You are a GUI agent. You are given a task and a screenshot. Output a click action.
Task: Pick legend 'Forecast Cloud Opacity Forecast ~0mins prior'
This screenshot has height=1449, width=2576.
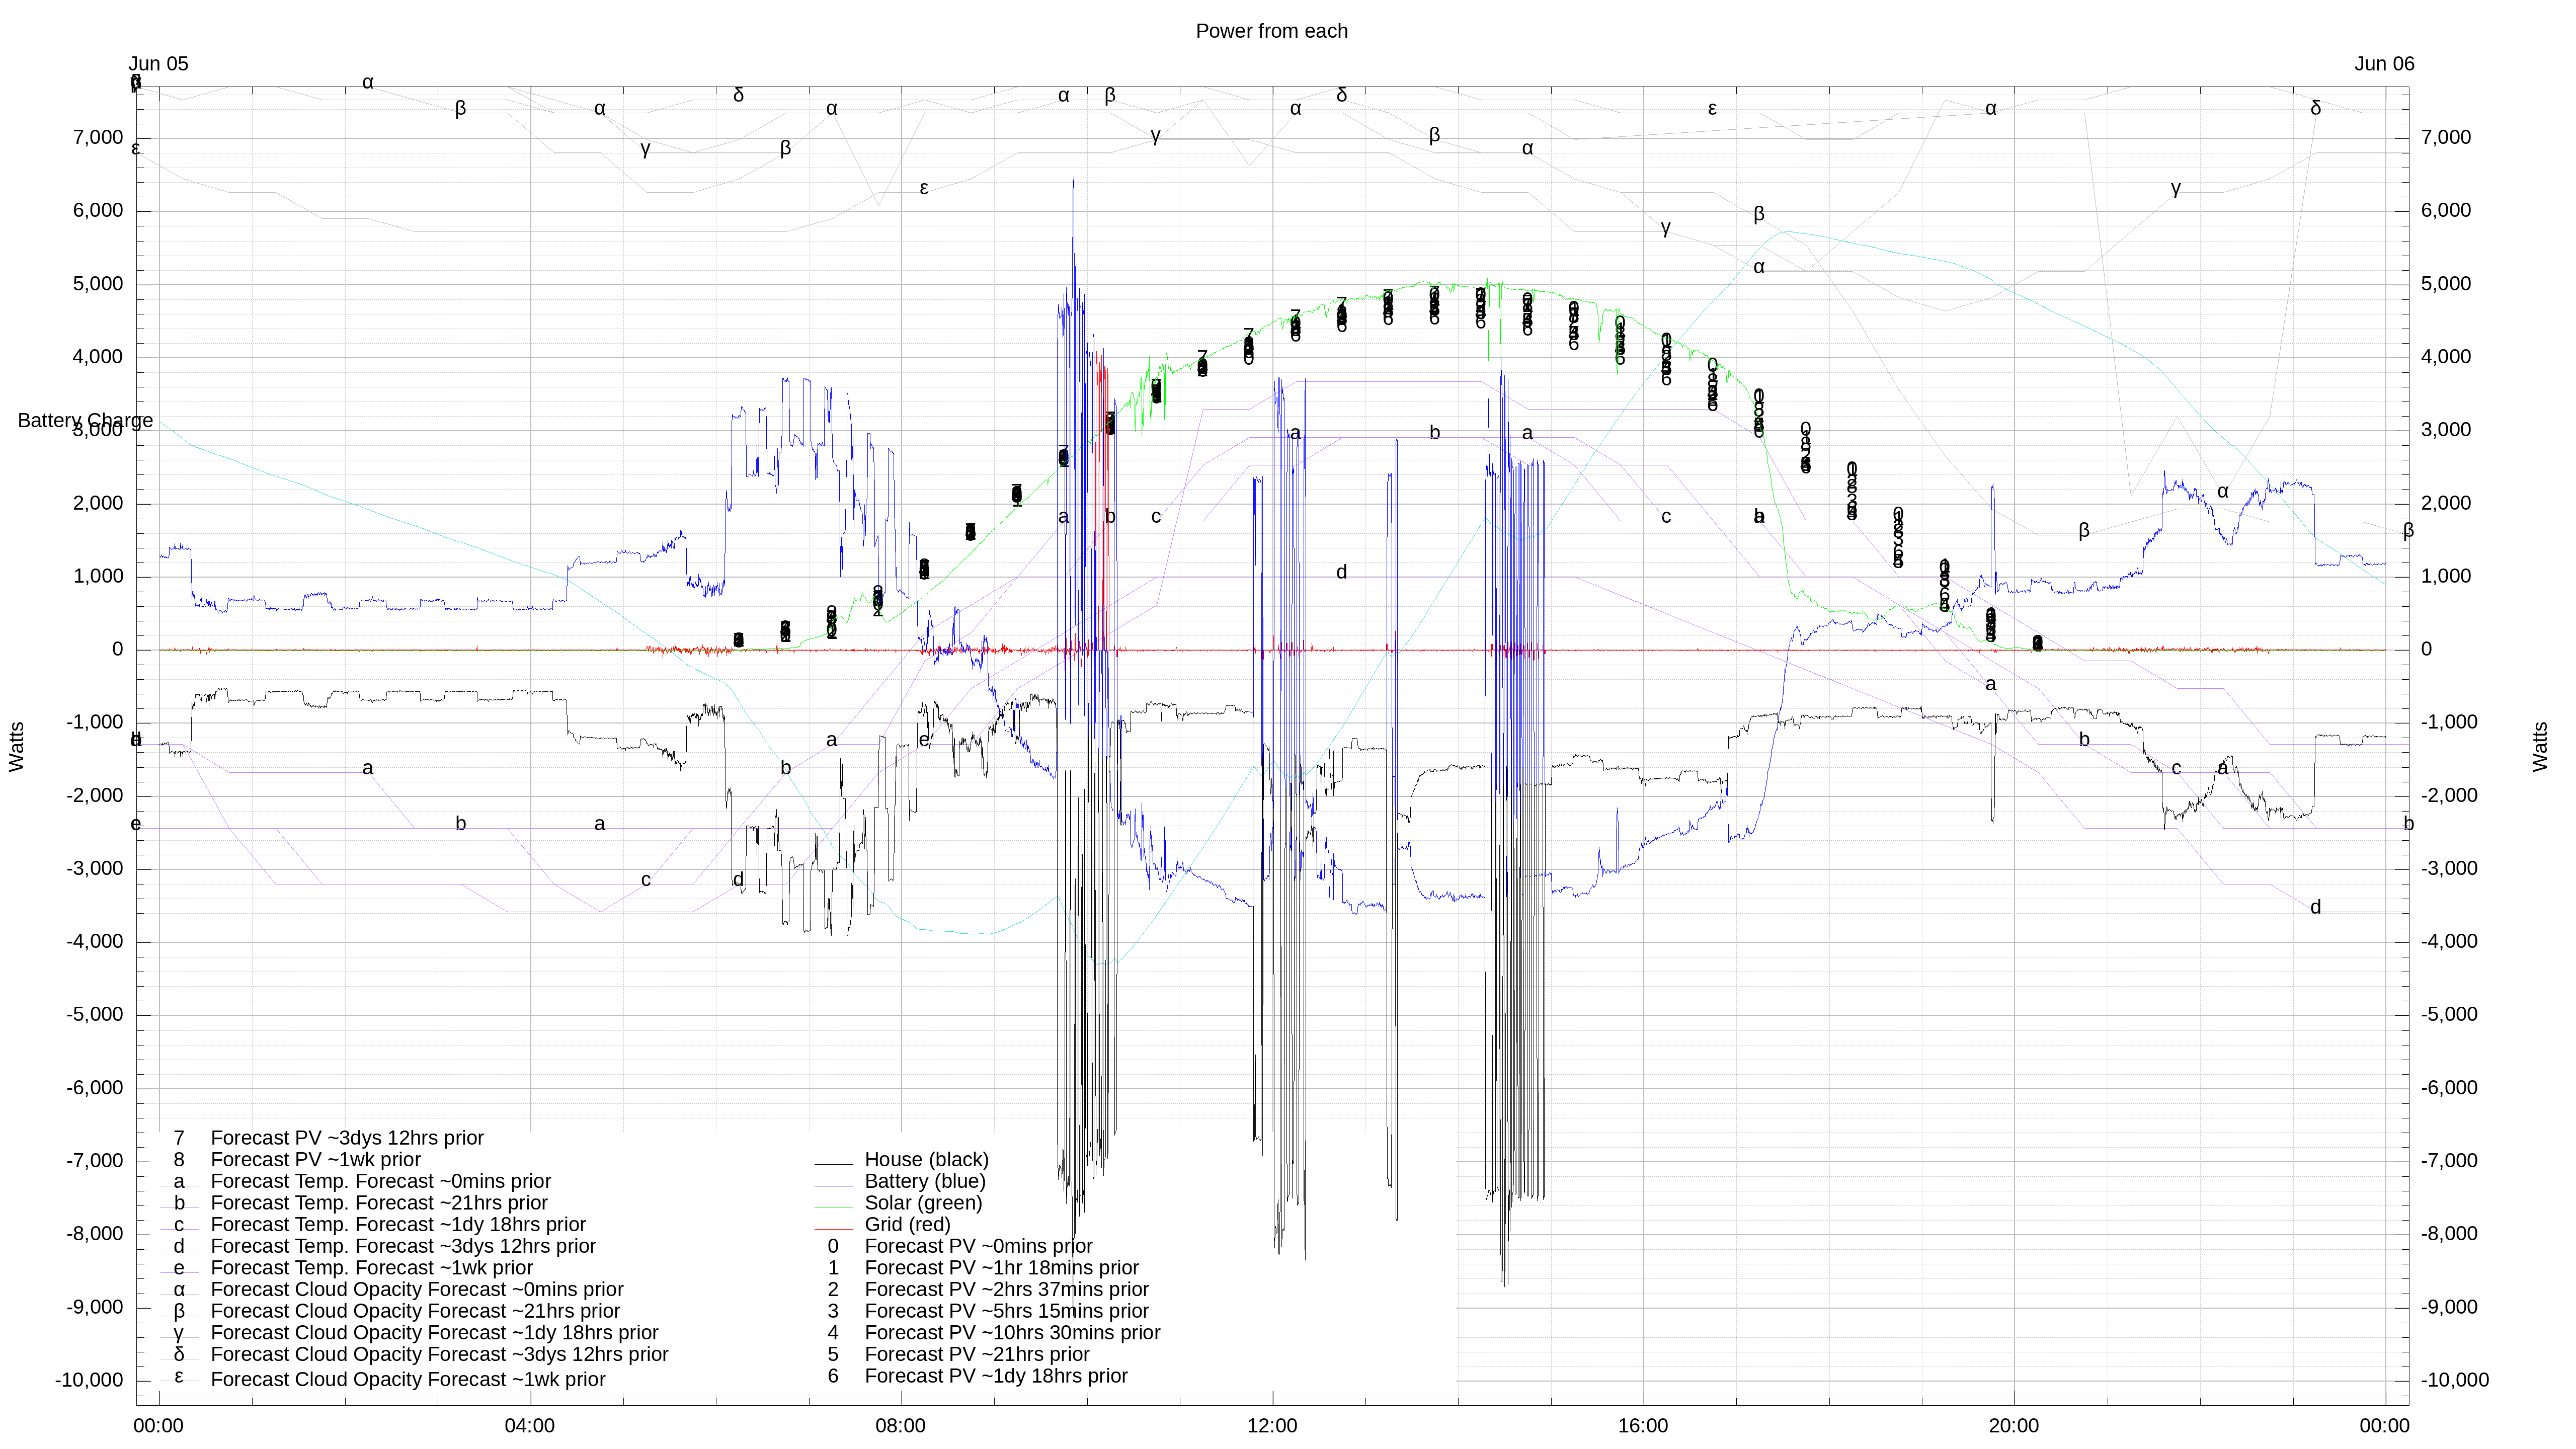click(x=417, y=1290)
